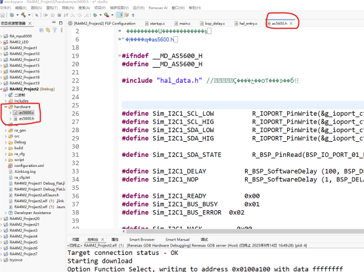Switch to bsp_delay.c editor tab
Viewport: 364px width, 272px height.
(212, 24)
